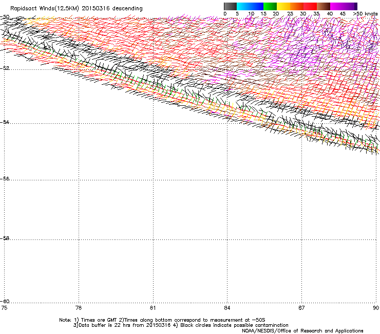Image resolution: width=380 pixels, height=334 pixels.
Task: Click the legend label '35'
Action: [x=316, y=14]
